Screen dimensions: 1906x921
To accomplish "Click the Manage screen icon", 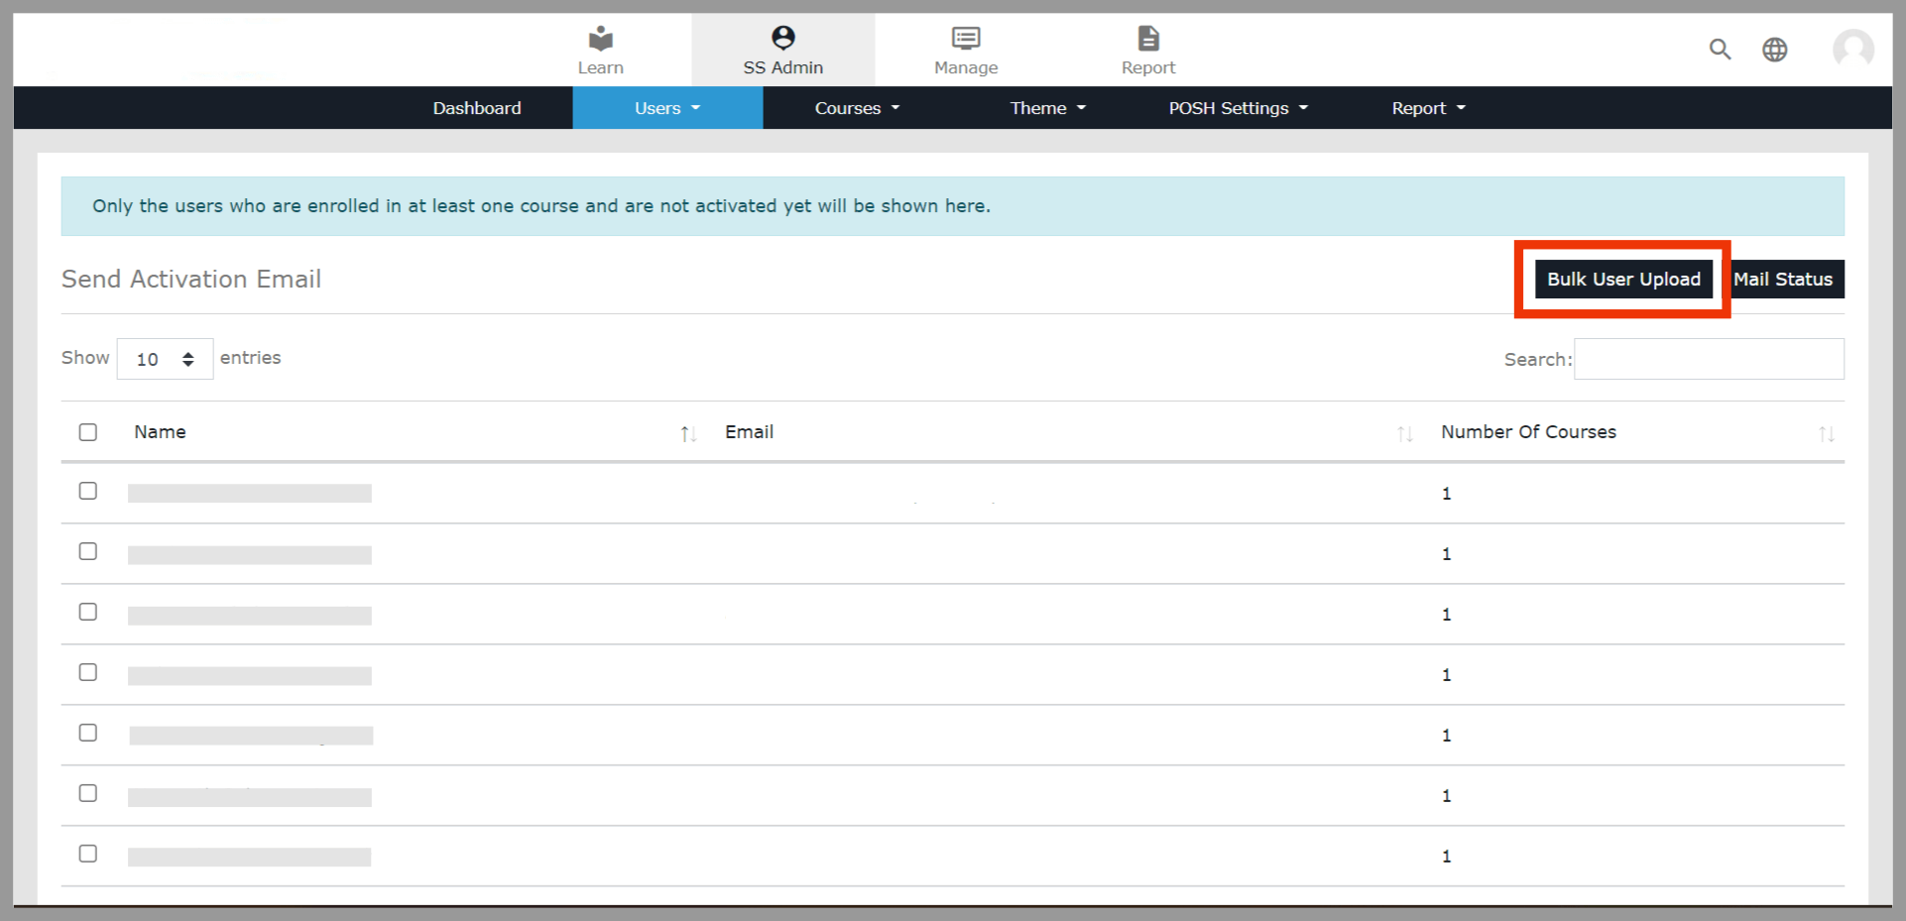I will click(965, 39).
